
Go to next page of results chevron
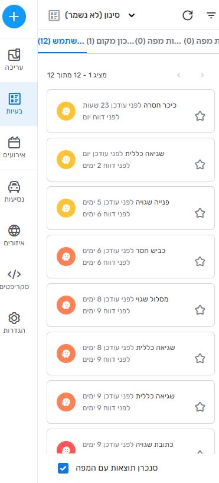point(179,75)
